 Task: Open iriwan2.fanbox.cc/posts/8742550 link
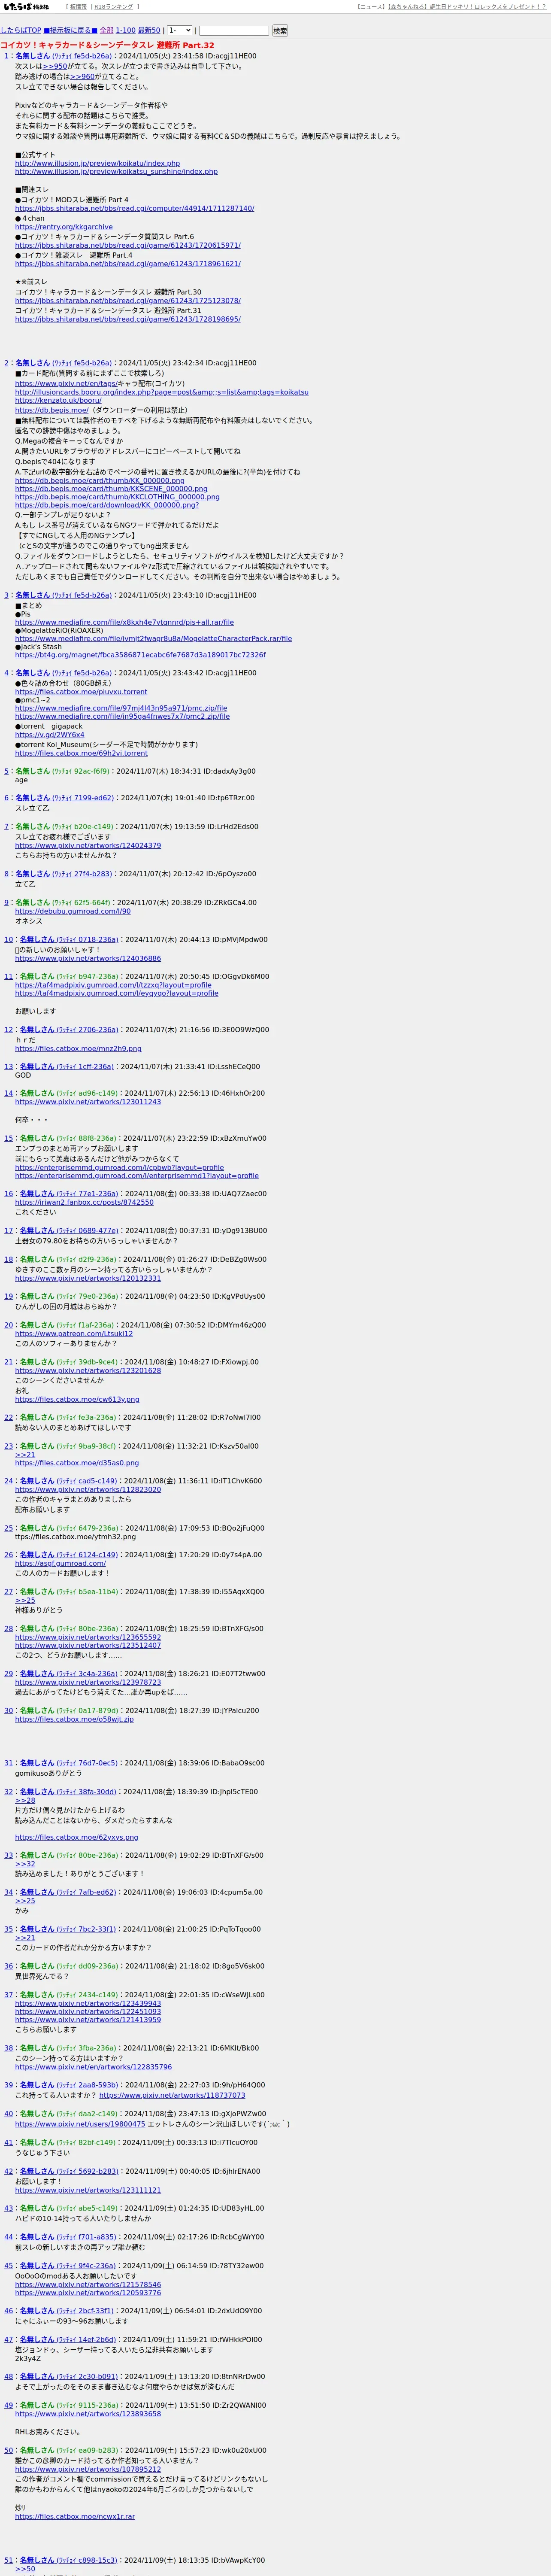click(84, 1202)
